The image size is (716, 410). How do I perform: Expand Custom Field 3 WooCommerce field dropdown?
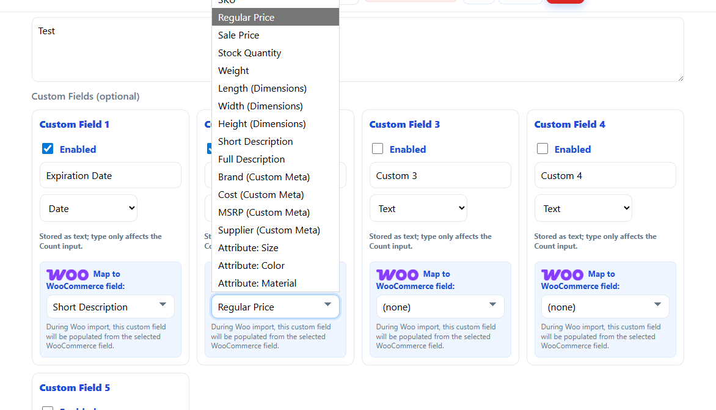(440, 307)
